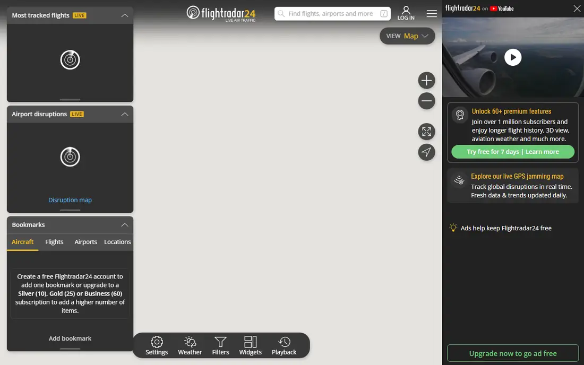This screenshot has width=584, height=365.
Task: Click the slash shortcut key in search box
Action: 384,14
